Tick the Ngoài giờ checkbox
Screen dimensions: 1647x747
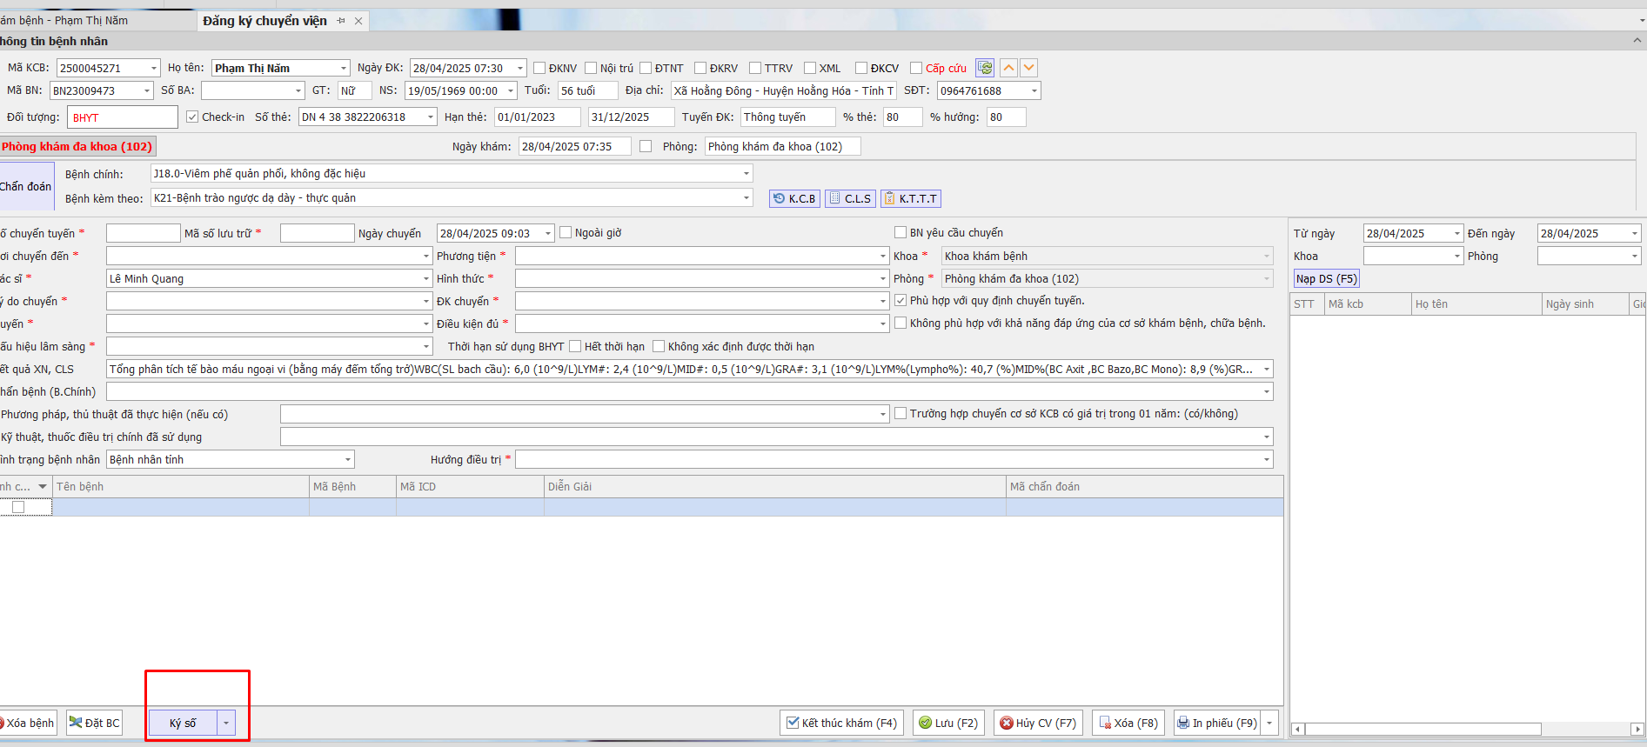566,232
